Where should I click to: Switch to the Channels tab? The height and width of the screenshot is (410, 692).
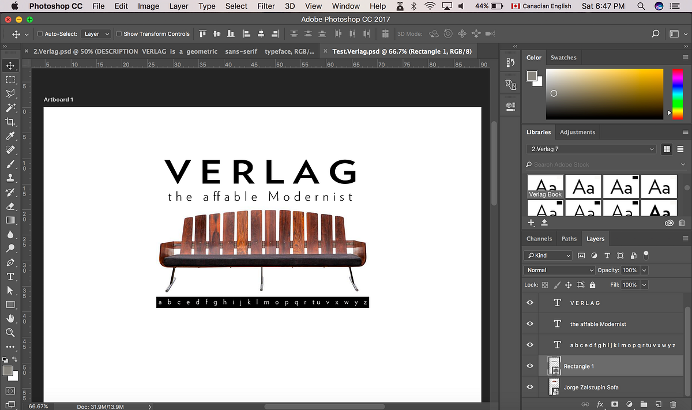(539, 239)
